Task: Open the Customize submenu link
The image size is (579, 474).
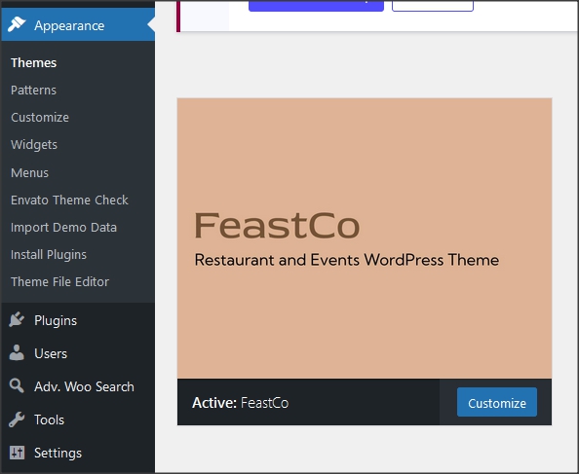Action: point(40,117)
